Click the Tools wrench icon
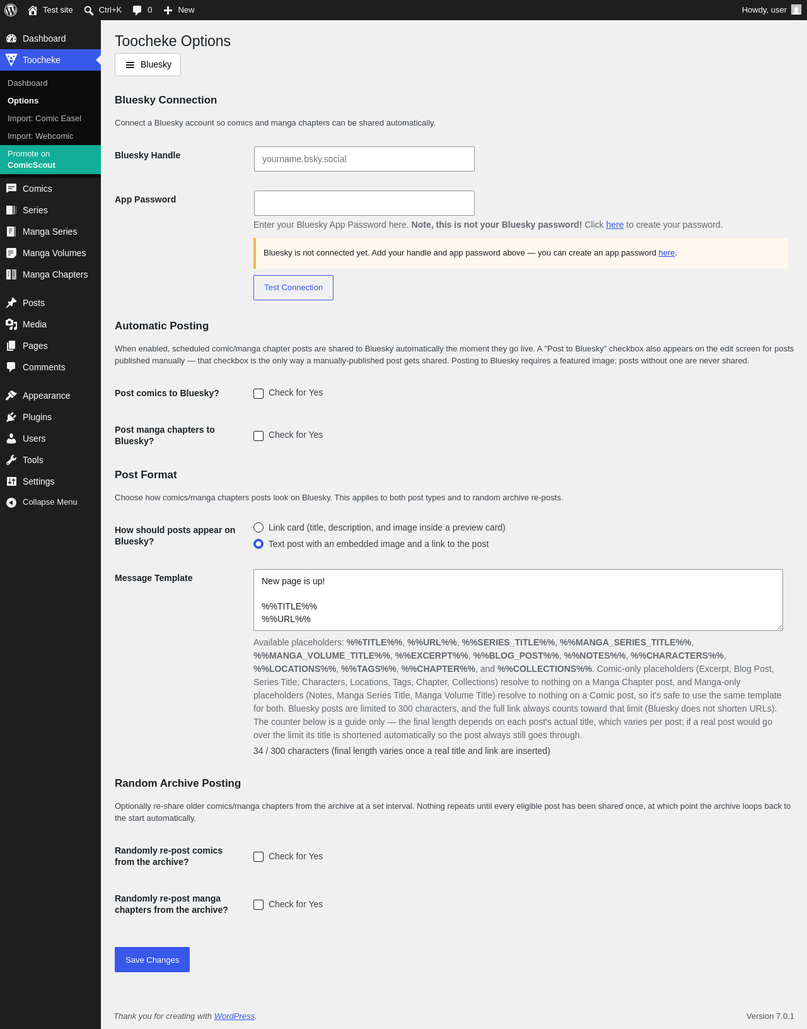The image size is (807, 1029). [x=11, y=460]
